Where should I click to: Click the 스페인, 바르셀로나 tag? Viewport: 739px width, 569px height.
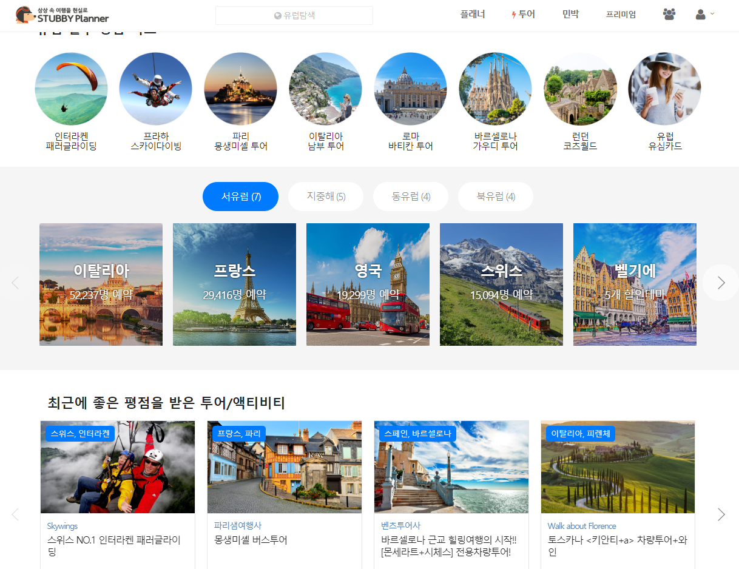click(417, 434)
